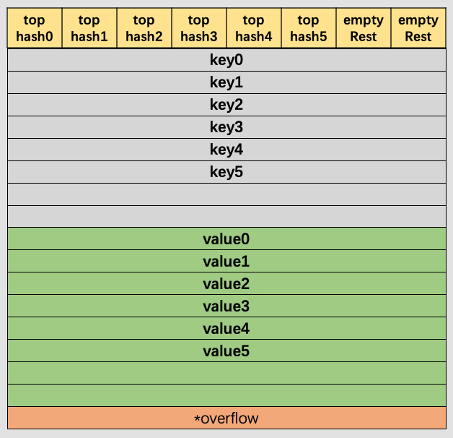Click the key5 row
The height and width of the screenshot is (438, 453).
click(x=226, y=172)
